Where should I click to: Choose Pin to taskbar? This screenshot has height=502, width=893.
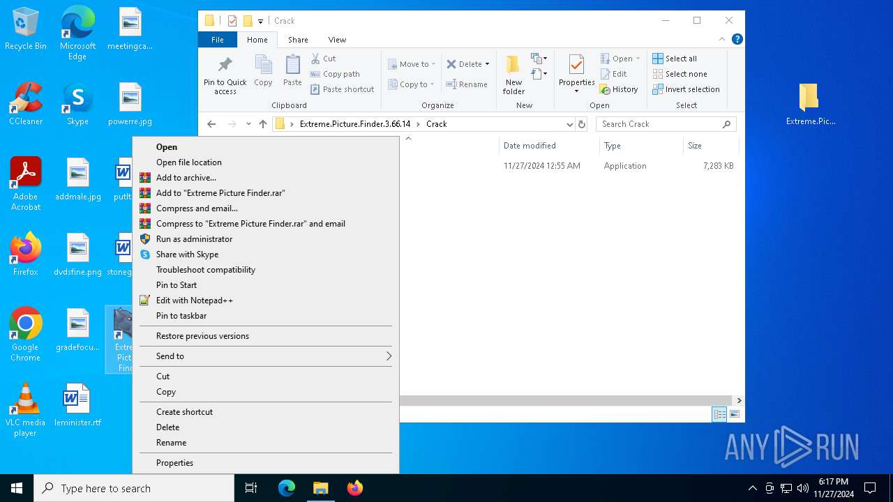pos(266,316)
